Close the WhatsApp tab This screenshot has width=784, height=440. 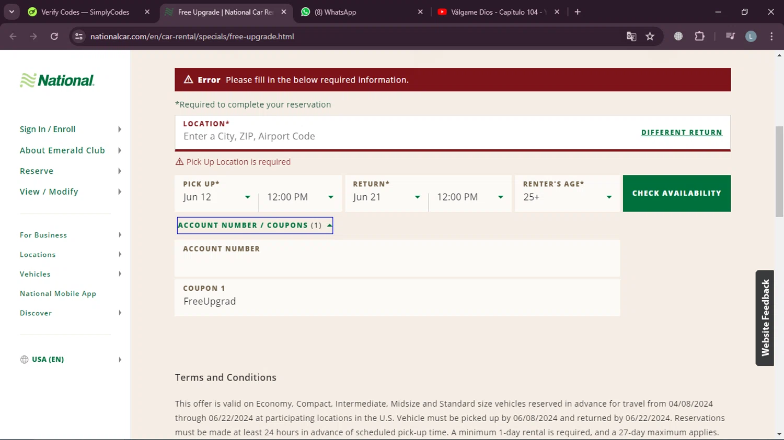[420, 12]
